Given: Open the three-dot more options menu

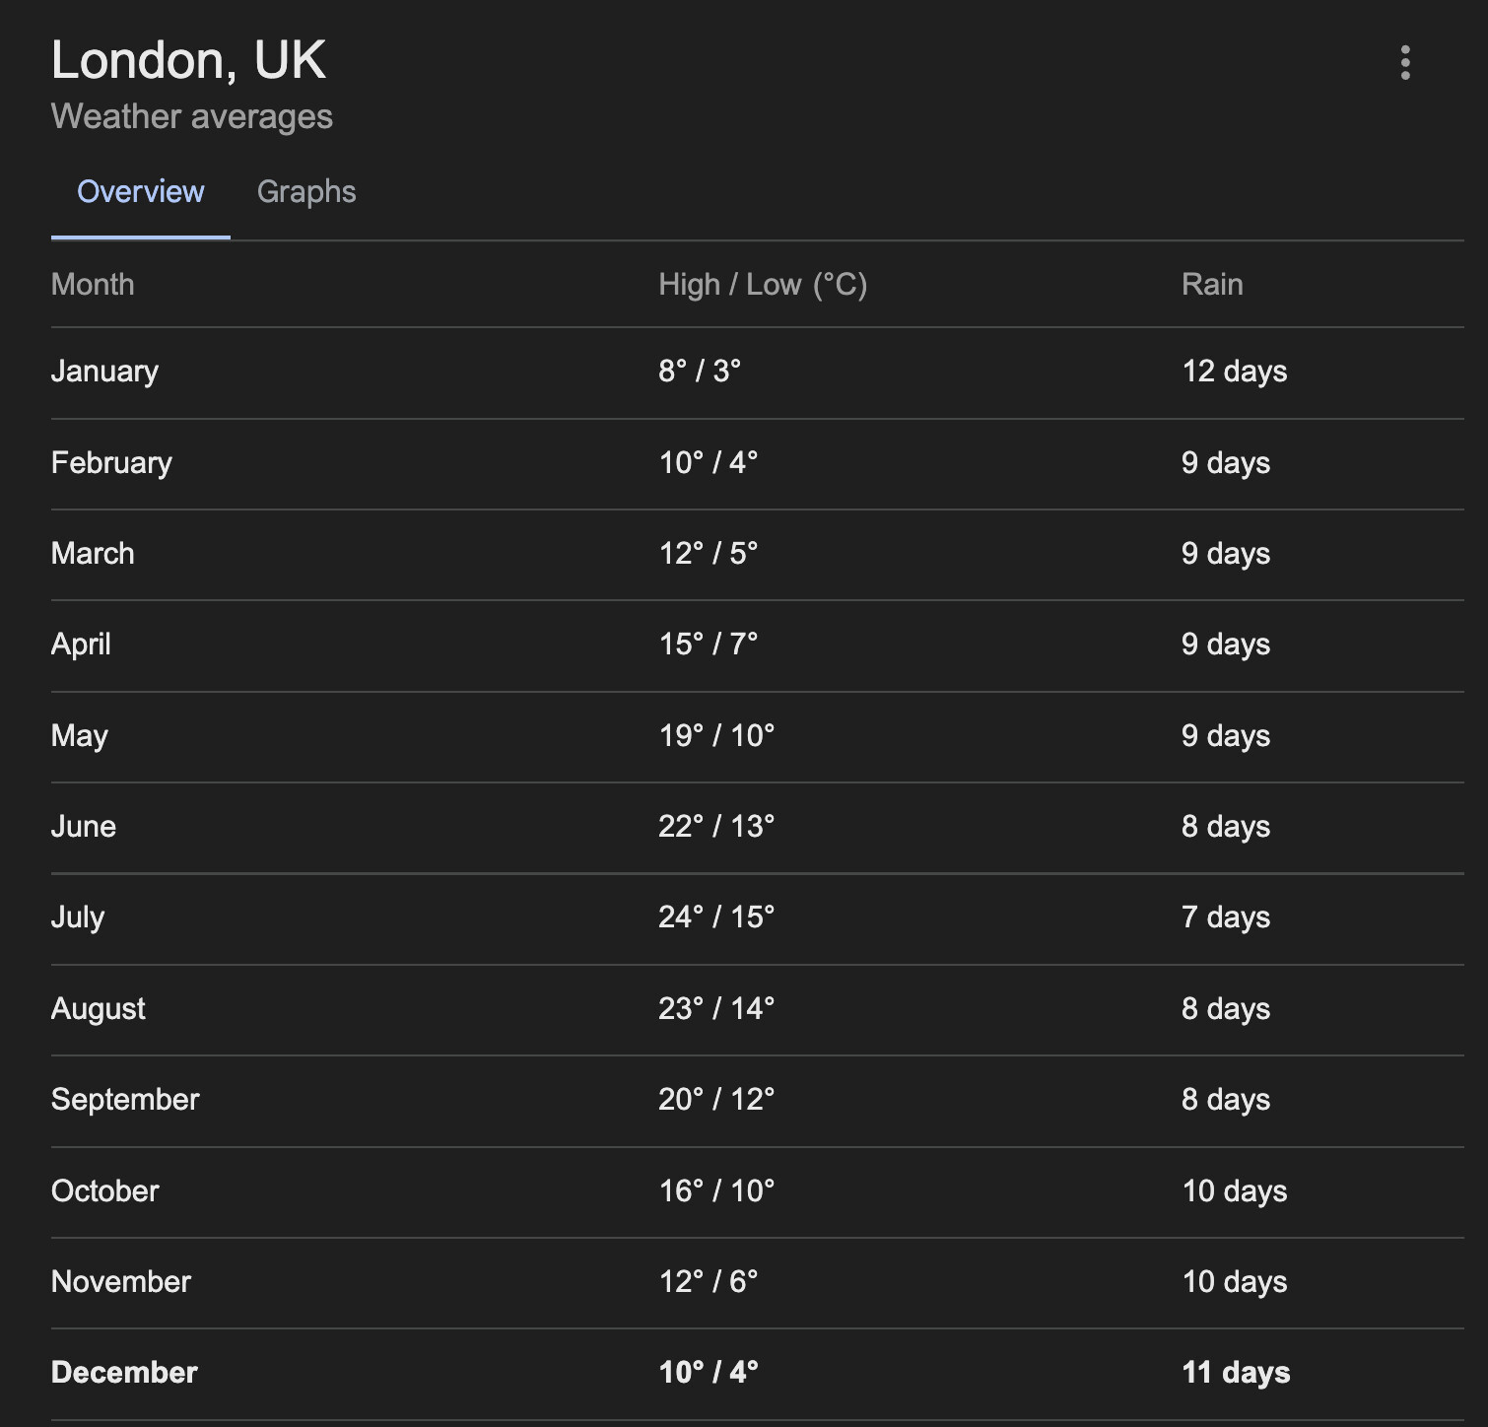Looking at the screenshot, I should point(1405,63).
